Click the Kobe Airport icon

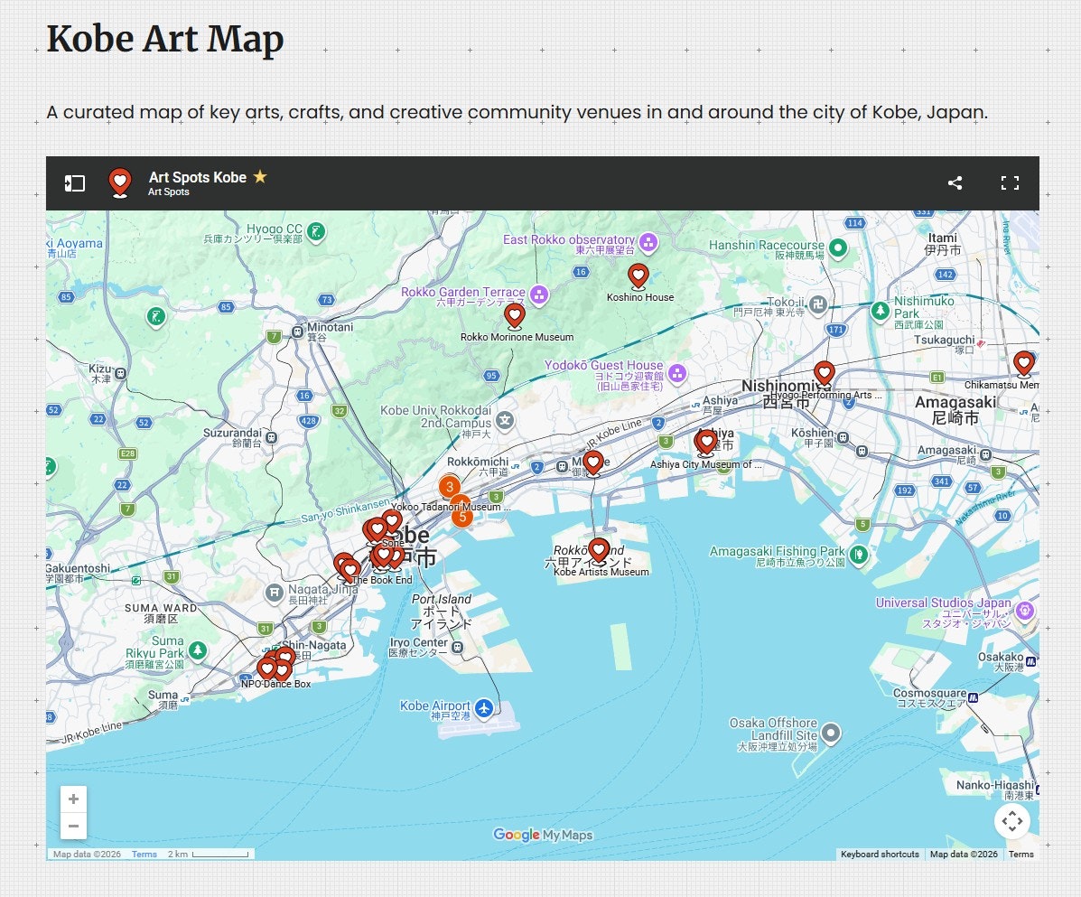coord(485,707)
